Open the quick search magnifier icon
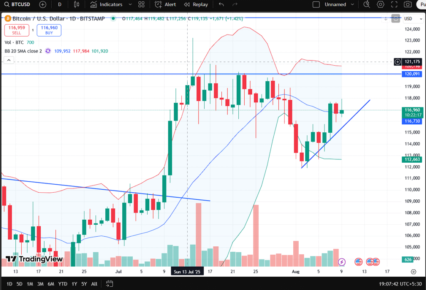Image resolution: width=426 pixels, height=290 pixels. tap(367, 4)
